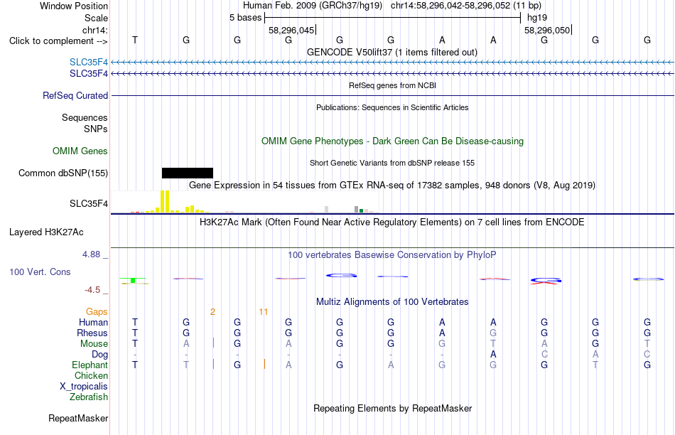675x435 pixels.
Task: Click the PhyloP lower limit value -4.5
Action: tap(92, 290)
